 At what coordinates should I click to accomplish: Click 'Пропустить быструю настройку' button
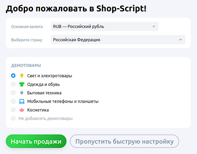point(124,141)
